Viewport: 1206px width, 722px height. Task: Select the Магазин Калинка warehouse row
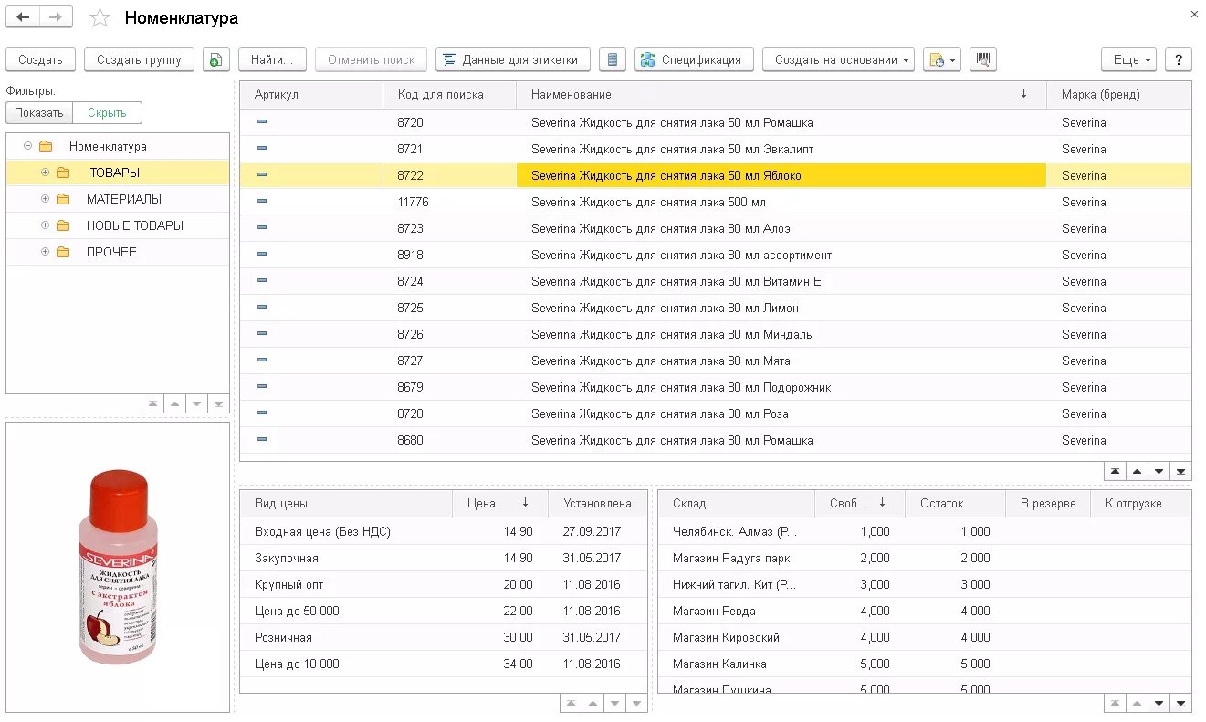[x=925, y=664]
